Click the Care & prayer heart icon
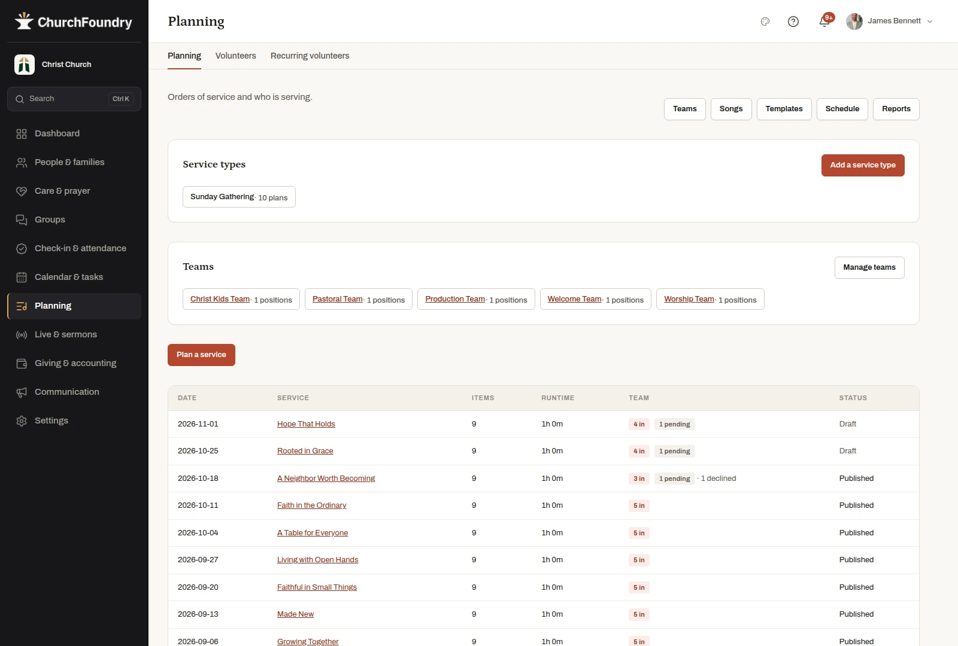958x646 pixels. tap(22, 191)
